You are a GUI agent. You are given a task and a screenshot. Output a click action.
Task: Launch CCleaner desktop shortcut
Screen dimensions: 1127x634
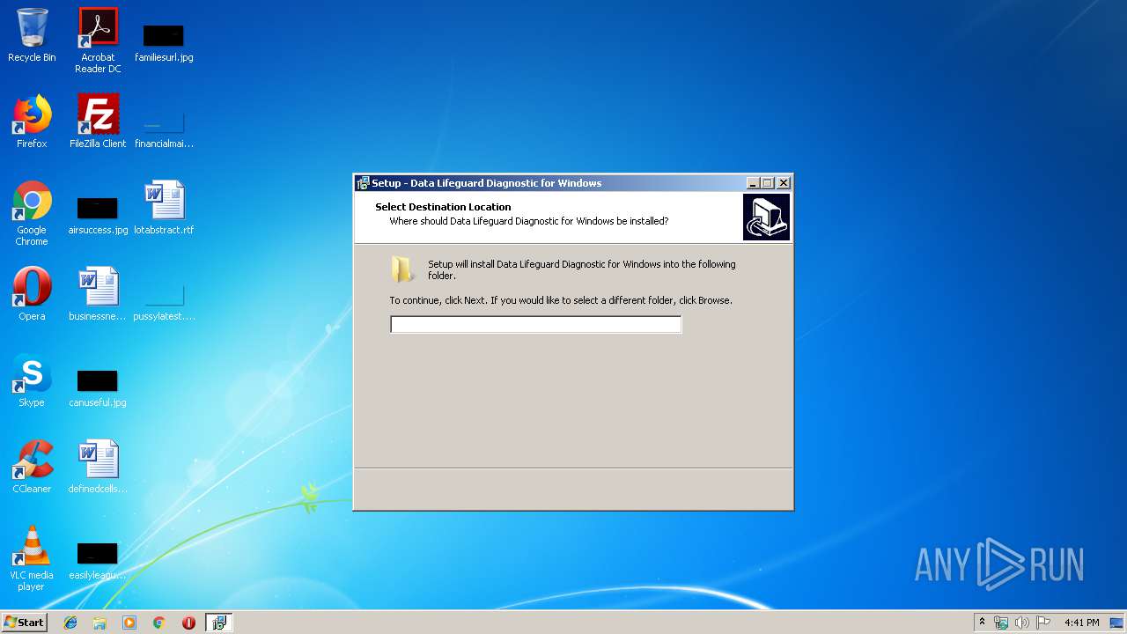pyautogui.click(x=32, y=467)
